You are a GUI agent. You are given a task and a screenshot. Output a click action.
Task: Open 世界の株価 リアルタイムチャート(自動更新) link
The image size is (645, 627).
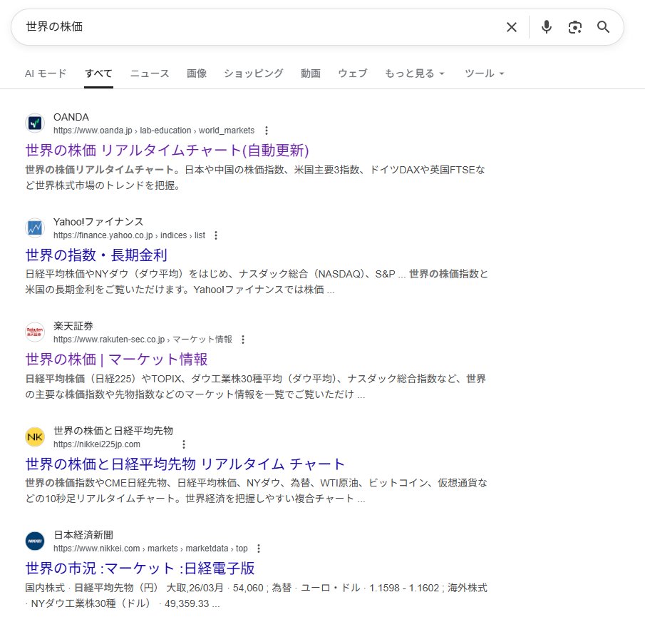[167, 151]
